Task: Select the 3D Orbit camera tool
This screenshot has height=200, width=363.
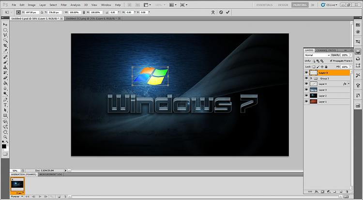Action: tap(5, 127)
